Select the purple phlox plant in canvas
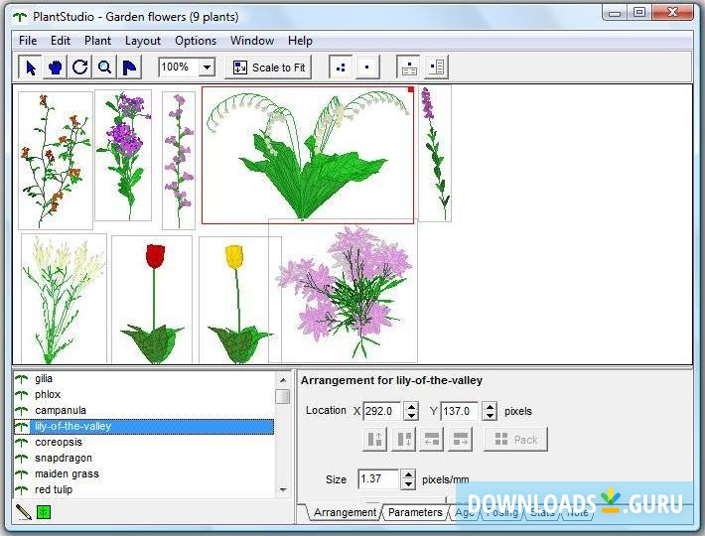The height and width of the screenshot is (536, 705). tap(123, 155)
